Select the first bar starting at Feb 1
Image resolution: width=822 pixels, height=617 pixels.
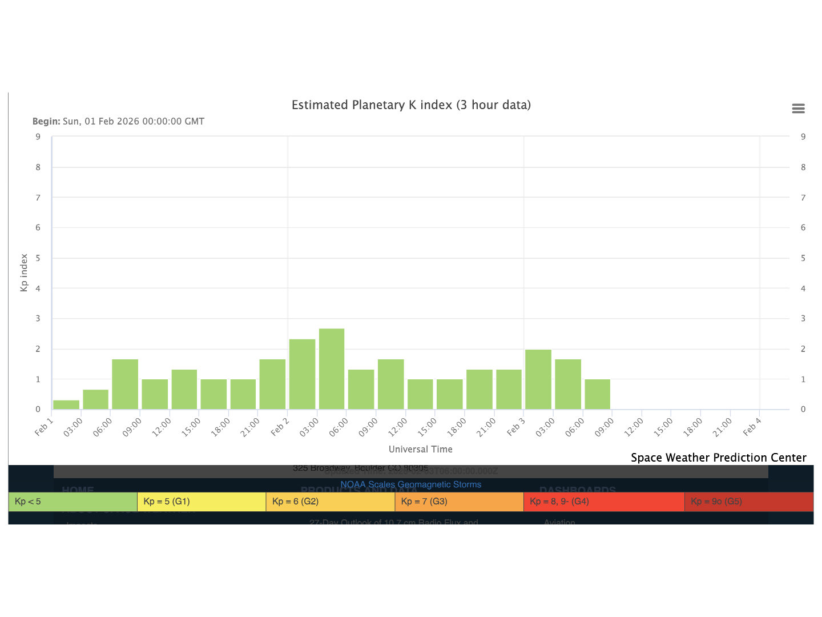[x=66, y=404]
